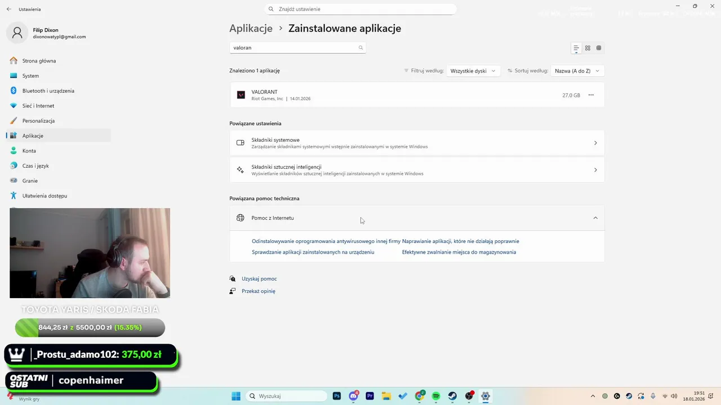
Task: Go back with the Ustawienia back arrow
Action: [8, 9]
